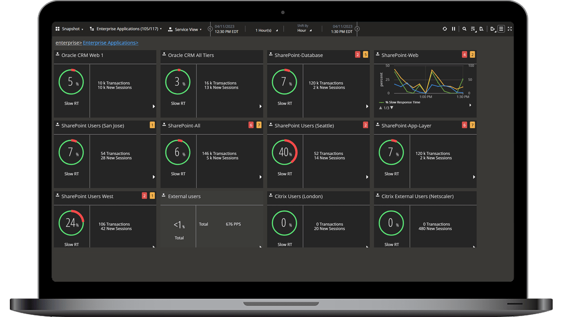Image resolution: width=563 pixels, height=317 pixels.
Task: Click the SharePoint-Web line chart
Action: pyautogui.click(x=428, y=80)
